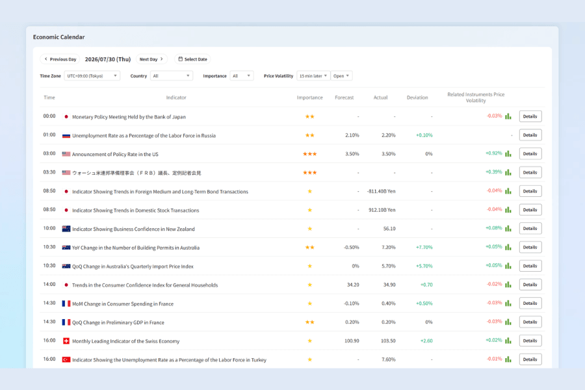Click chart icon for France Preliminary GDP row
Screen dimensions: 585x390
coord(508,322)
